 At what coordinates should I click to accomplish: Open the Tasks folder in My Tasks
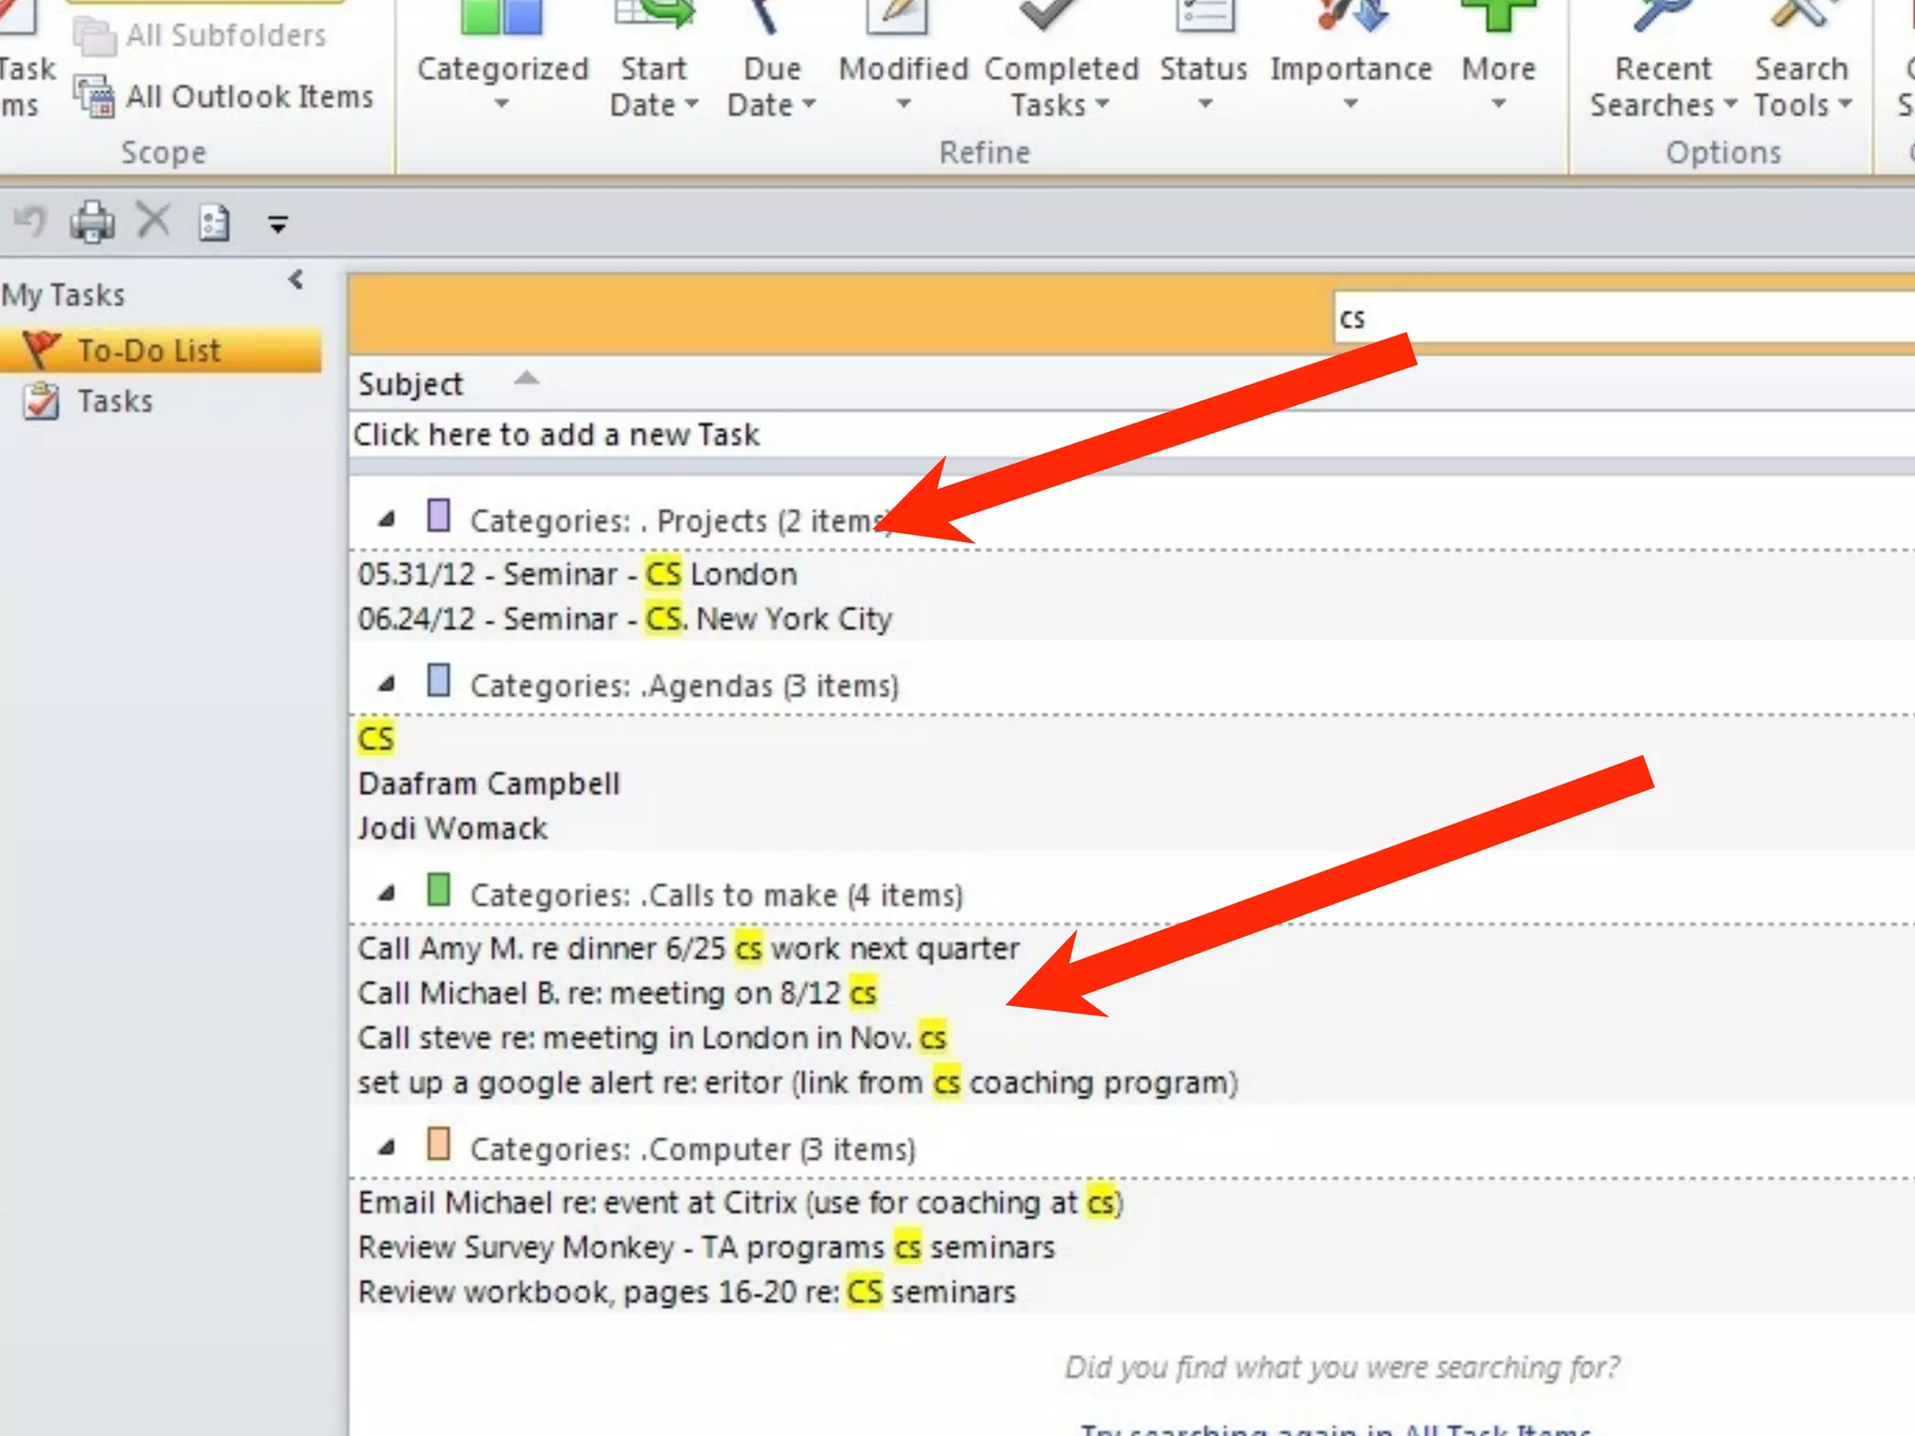(114, 401)
